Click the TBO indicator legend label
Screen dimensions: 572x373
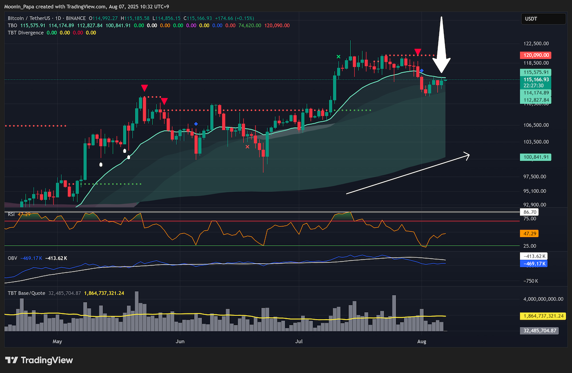pyautogui.click(x=12, y=25)
